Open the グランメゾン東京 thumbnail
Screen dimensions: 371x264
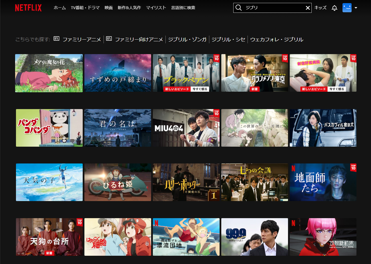point(255,73)
